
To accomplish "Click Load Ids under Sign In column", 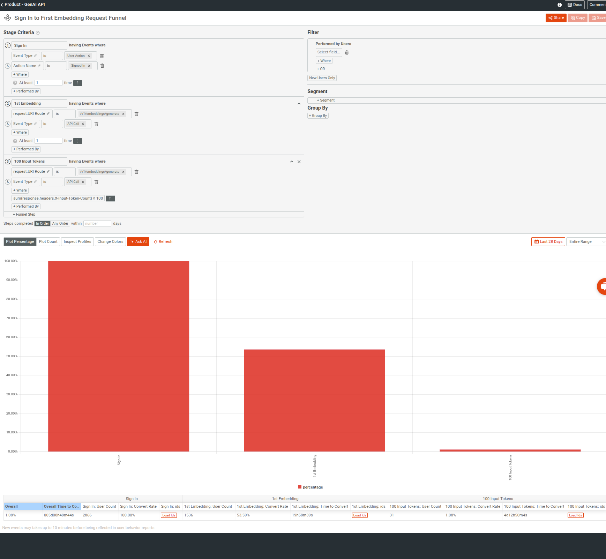I will click(x=169, y=515).
